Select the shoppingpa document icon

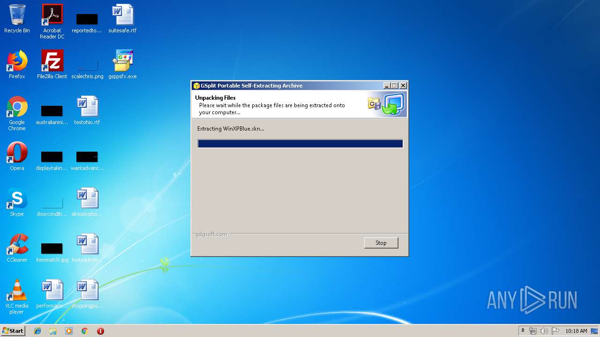click(87, 294)
